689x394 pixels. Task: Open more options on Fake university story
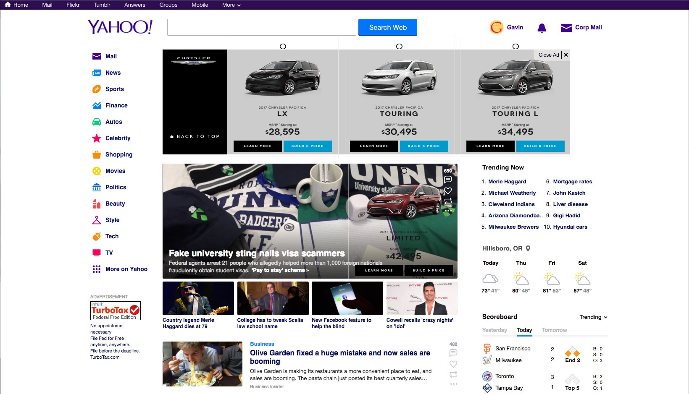coord(448,211)
